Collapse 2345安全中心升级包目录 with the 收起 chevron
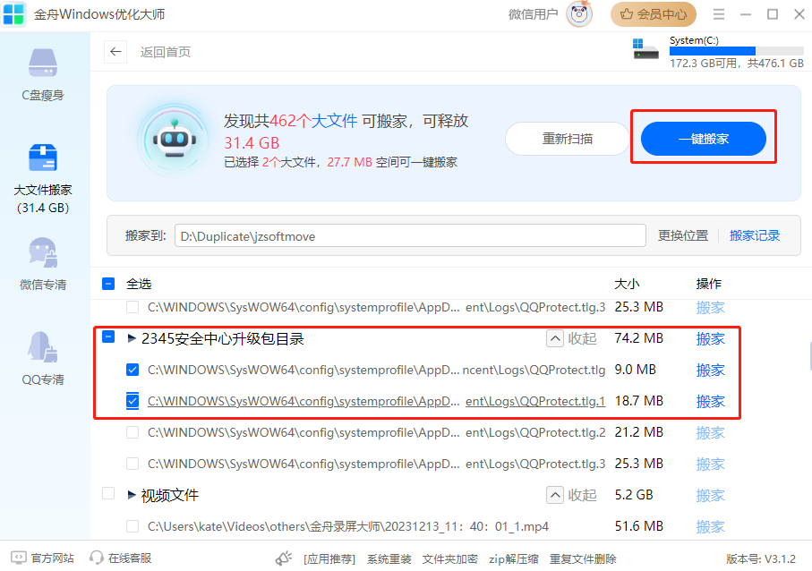 tap(555, 338)
